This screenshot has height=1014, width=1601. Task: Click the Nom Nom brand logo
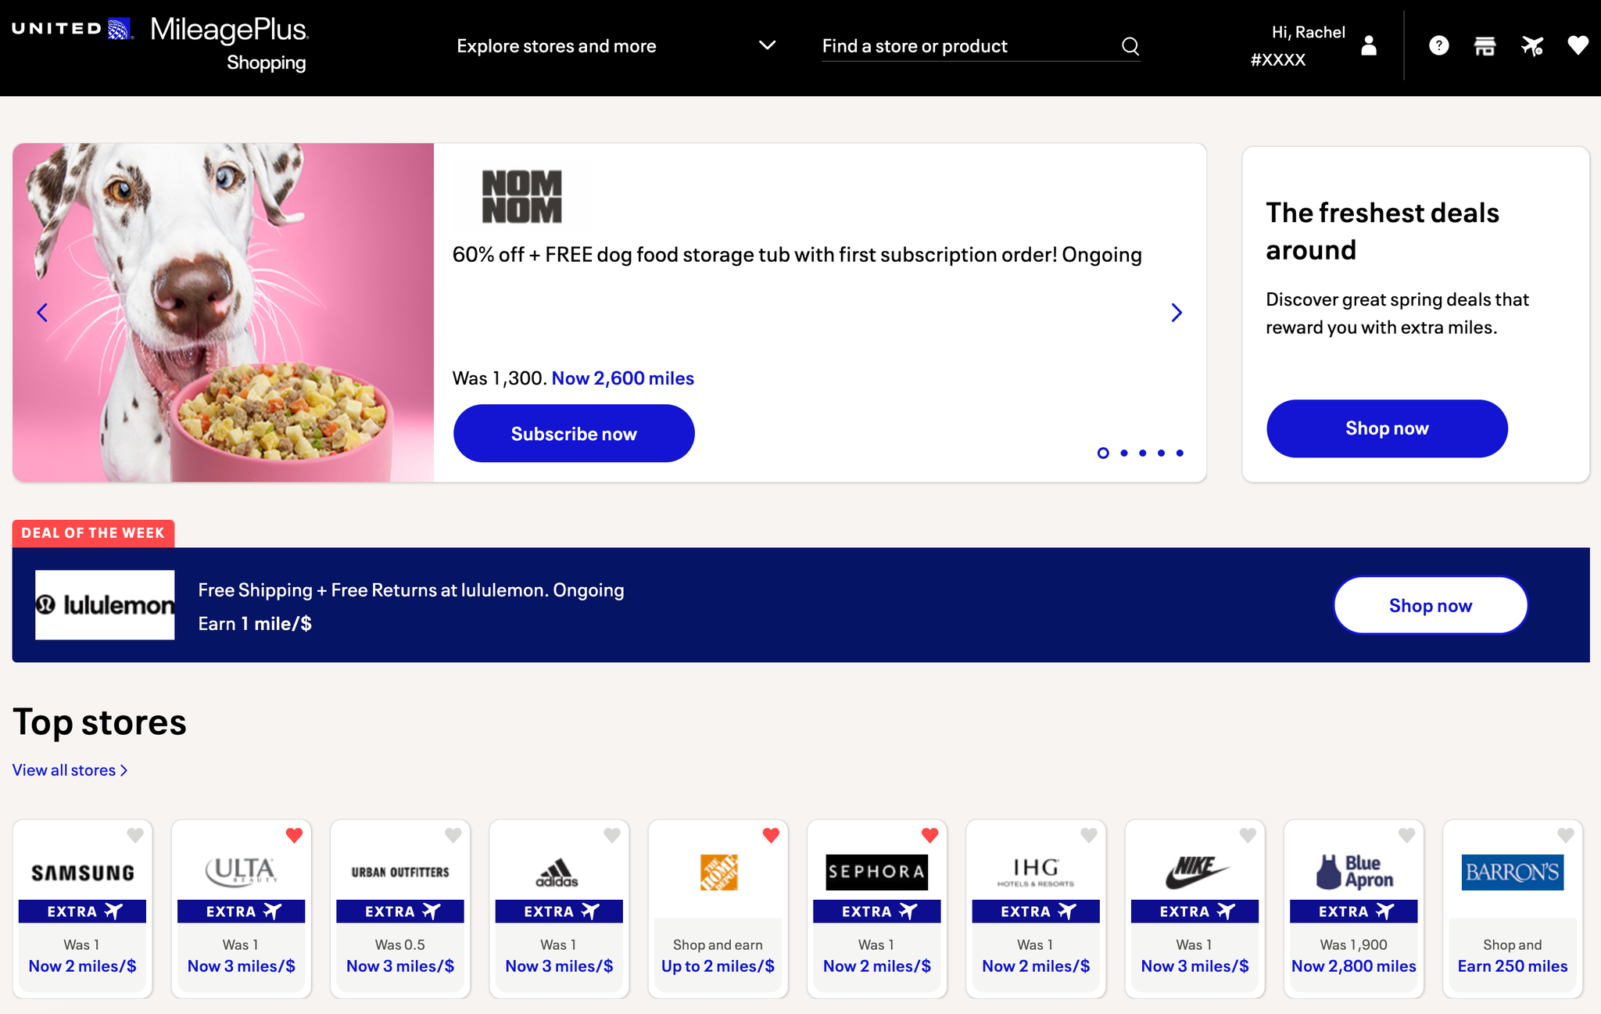click(x=521, y=196)
